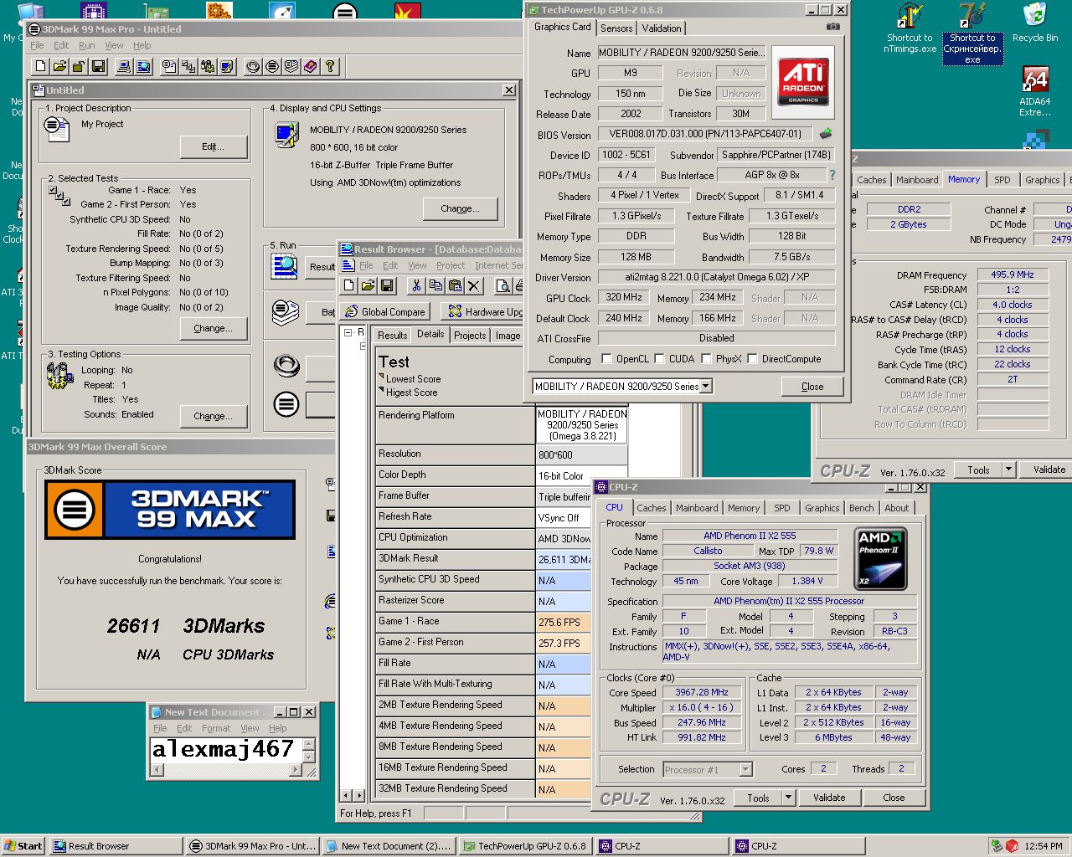Switch to the Sensors tab in GPU-Z
Viewport: 1072px width, 857px height.
coord(616,28)
